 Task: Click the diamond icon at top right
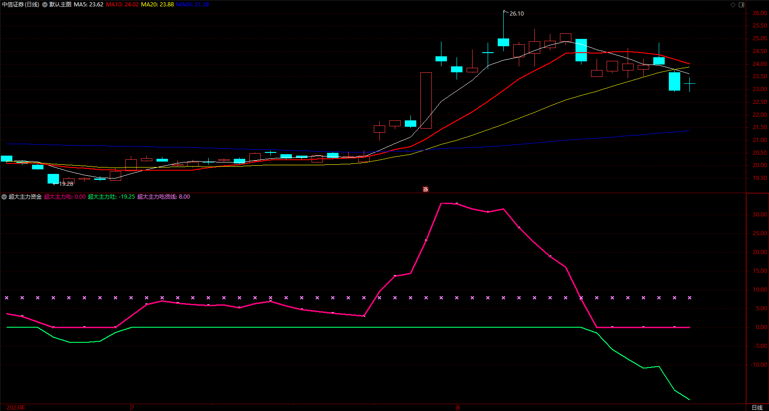[733, 5]
